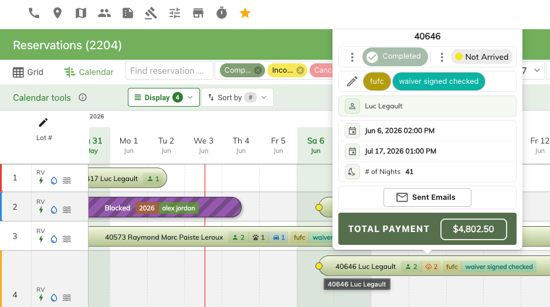Click the $4,802.50 total payment button

point(474,229)
